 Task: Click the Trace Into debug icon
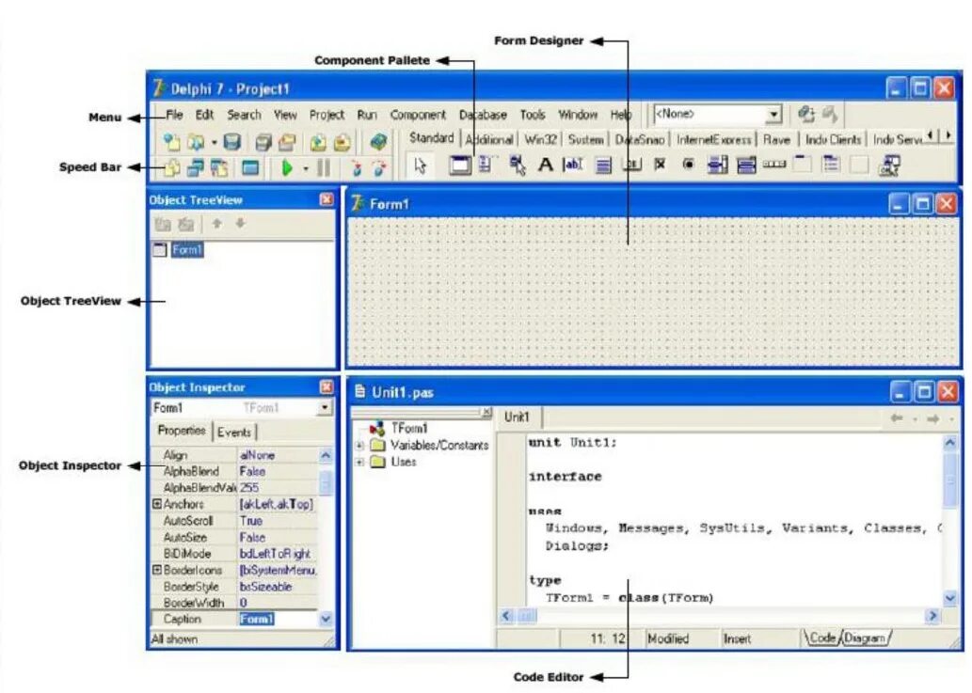pyautogui.click(x=356, y=167)
